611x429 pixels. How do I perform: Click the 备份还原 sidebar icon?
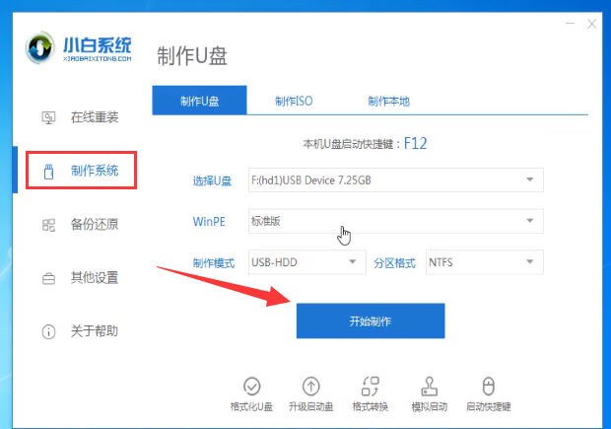click(48, 224)
